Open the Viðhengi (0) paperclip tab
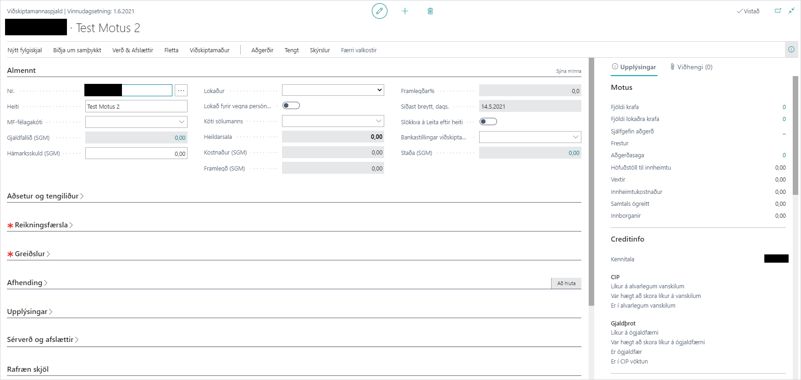Viewport: 801px width, 380px height. 691,67
